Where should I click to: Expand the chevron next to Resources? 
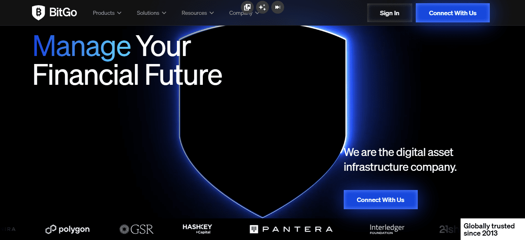[x=212, y=13]
